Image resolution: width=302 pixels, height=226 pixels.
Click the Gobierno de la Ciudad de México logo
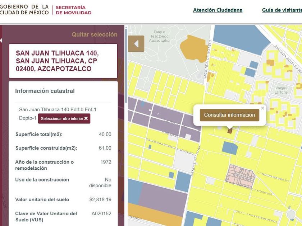[24, 10]
